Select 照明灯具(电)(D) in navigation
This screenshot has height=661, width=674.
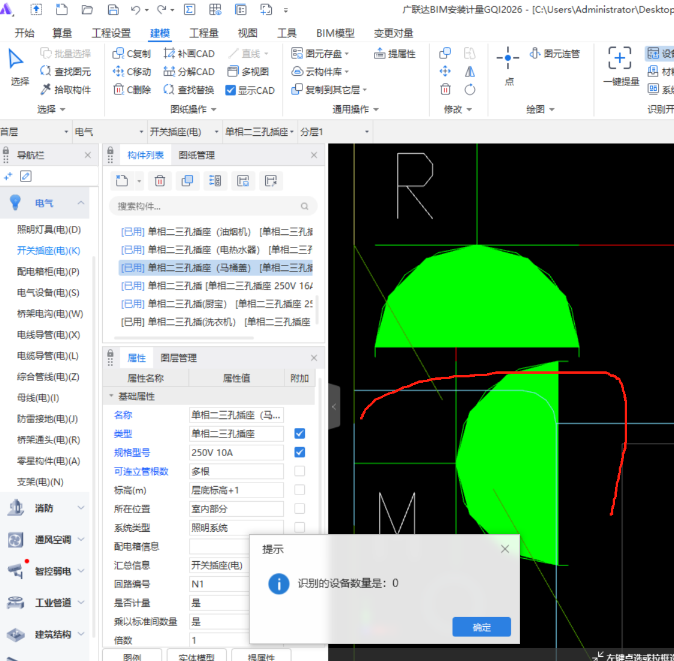tap(49, 230)
